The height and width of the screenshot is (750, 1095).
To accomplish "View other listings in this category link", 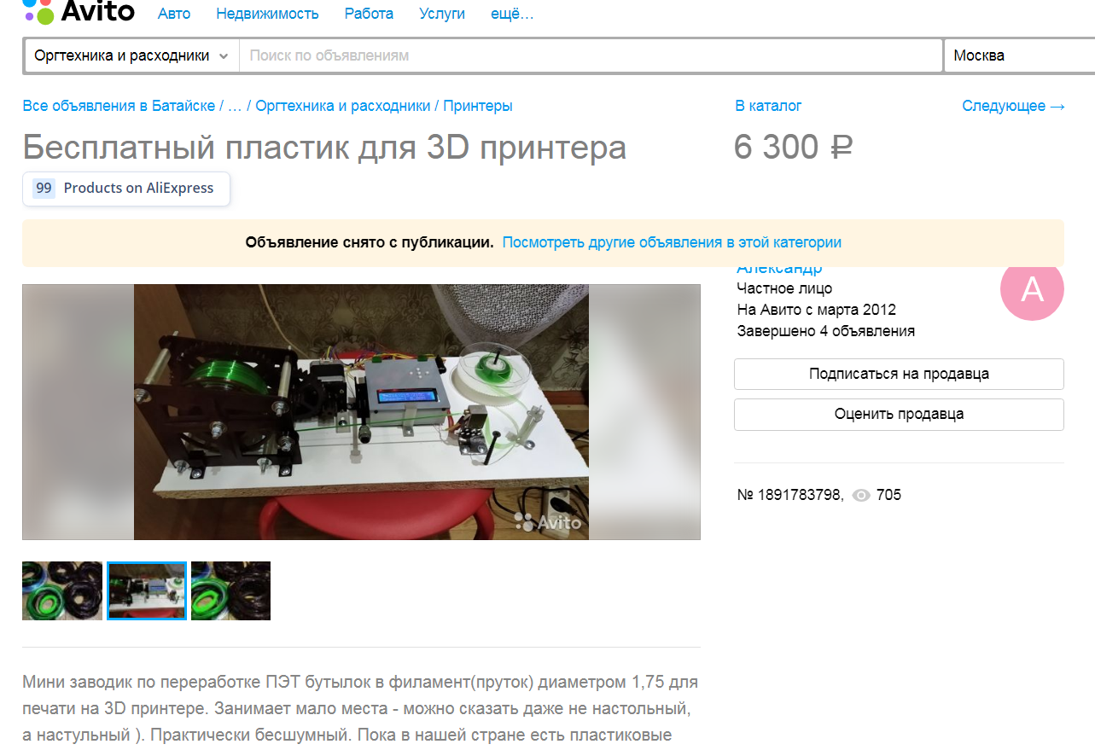I will click(x=672, y=242).
